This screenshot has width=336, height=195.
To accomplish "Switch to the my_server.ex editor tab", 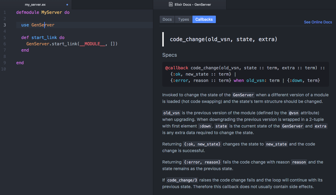I will [x=35, y=5].
